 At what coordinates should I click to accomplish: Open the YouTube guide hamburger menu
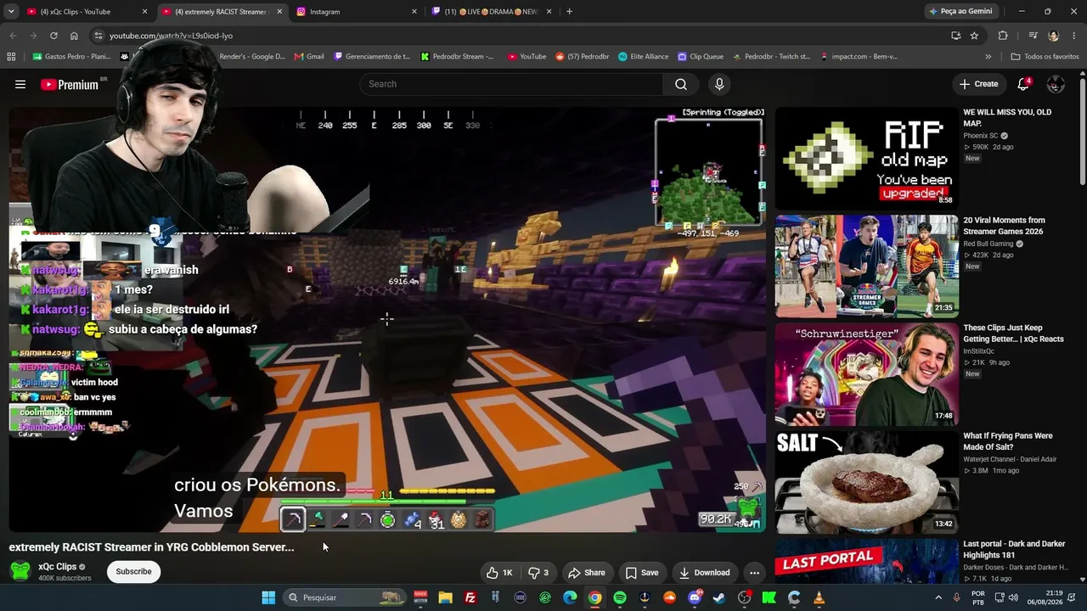point(20,84)
